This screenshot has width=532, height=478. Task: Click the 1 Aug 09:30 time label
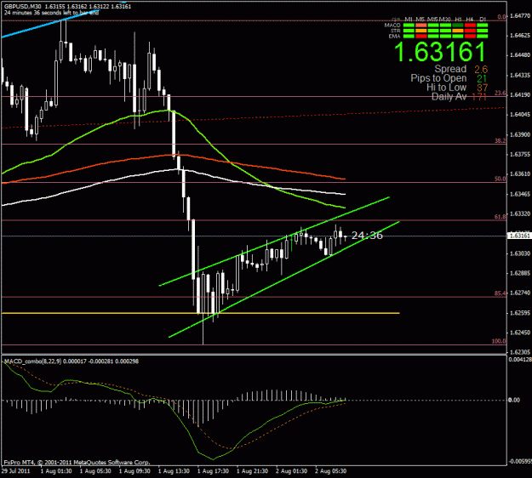134,471
